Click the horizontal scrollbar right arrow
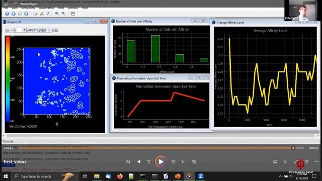 pos(317,136)
